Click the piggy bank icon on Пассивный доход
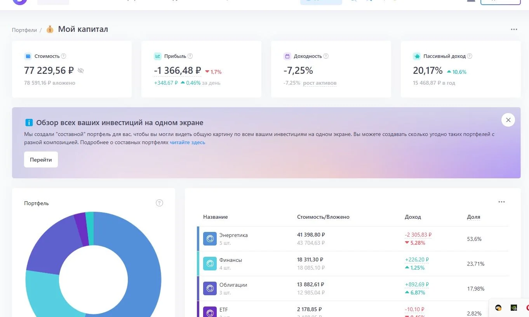 pyautogui.click(x=417, y=56)
